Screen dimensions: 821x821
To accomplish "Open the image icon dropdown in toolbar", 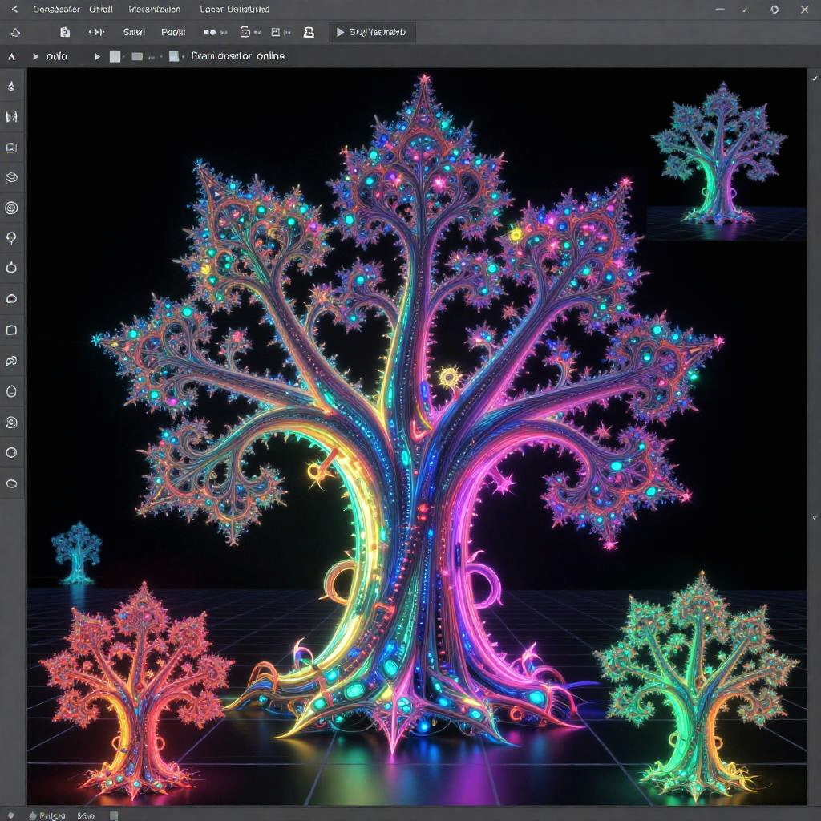I will [x=277, y=32].
